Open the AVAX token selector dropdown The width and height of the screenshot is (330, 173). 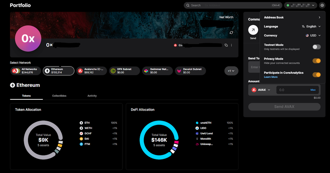[x=261, y=90]
